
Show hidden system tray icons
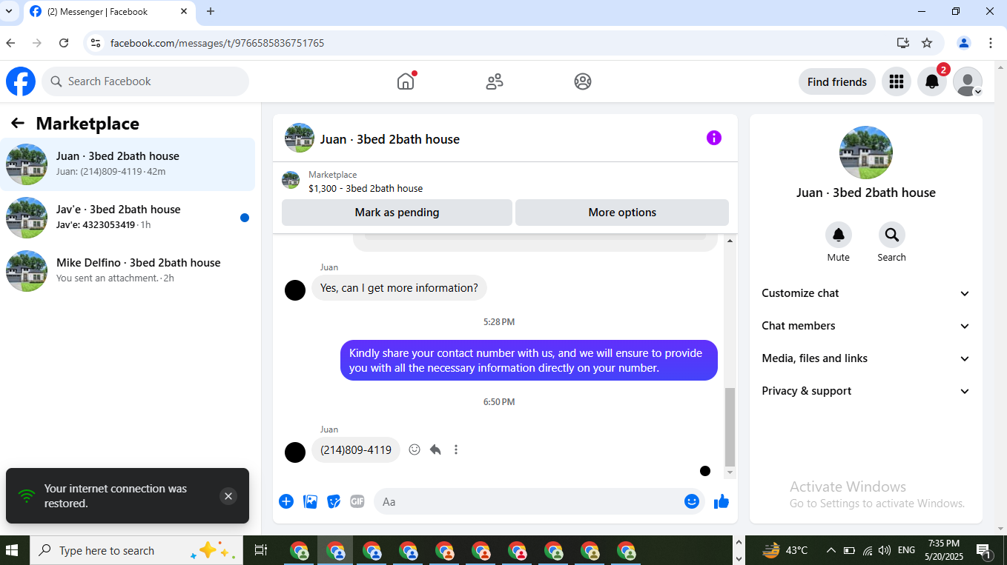pyautogui.click(x=831, y=550)
